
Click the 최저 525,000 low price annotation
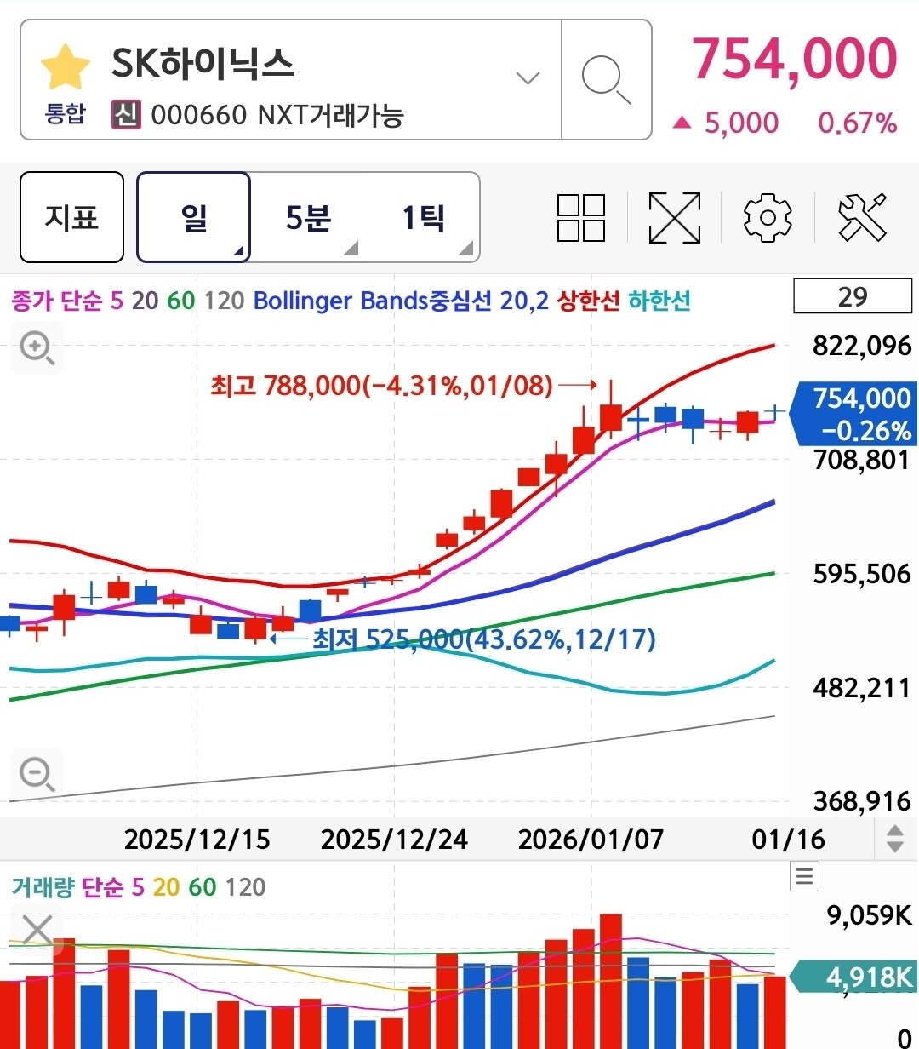[484, 639]
